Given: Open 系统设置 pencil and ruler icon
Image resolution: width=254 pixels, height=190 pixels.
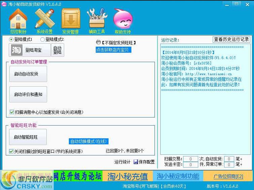Looking at the screenshot, I should pos(44,19).
